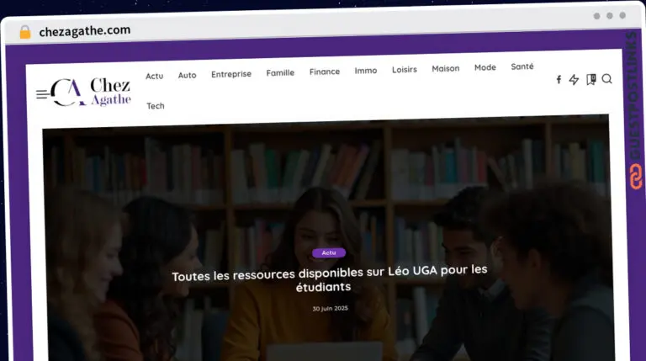646x361 pixels.
Task: Select the Mode menu item
Action: 484,67
